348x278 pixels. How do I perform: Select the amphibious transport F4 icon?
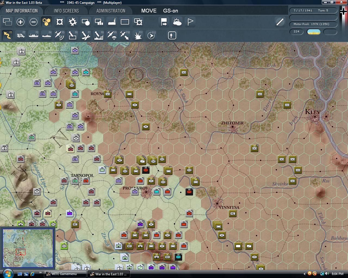coord(46,35)
